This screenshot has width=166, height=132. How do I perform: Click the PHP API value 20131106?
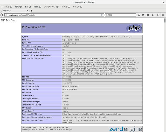pyautogui.click(x=67, y=77)
